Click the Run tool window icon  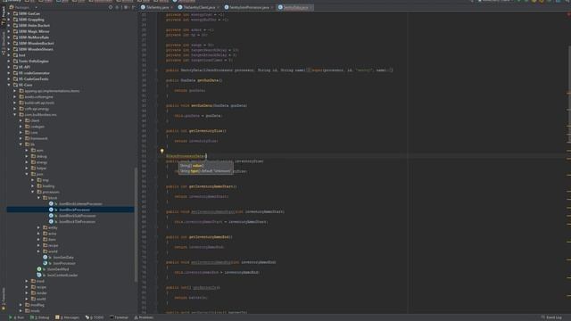click(x=11, y=317)
